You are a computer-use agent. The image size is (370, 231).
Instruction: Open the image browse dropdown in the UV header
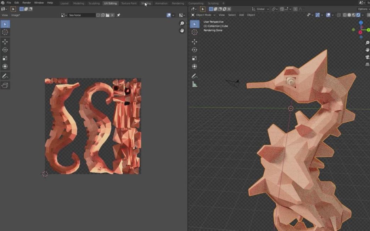(x=64, y=15)
